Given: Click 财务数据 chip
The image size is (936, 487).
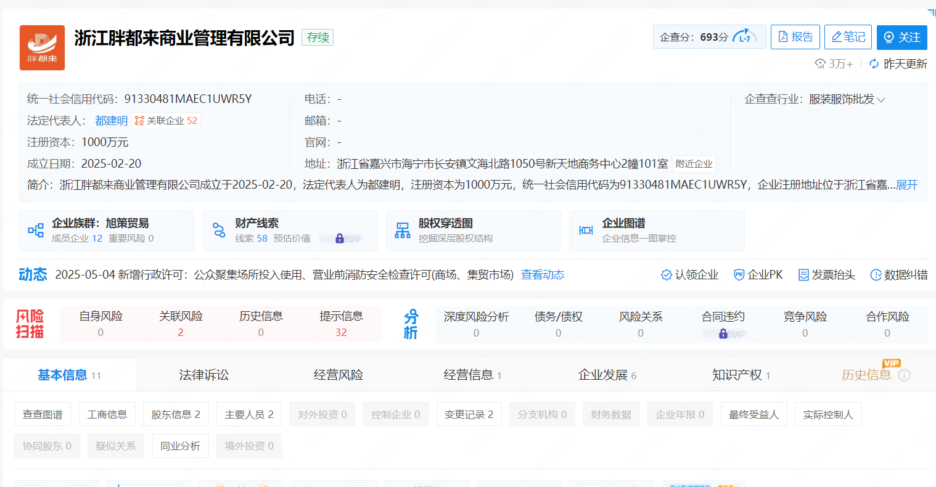Looking at the screenshot, I should point(611,414).
